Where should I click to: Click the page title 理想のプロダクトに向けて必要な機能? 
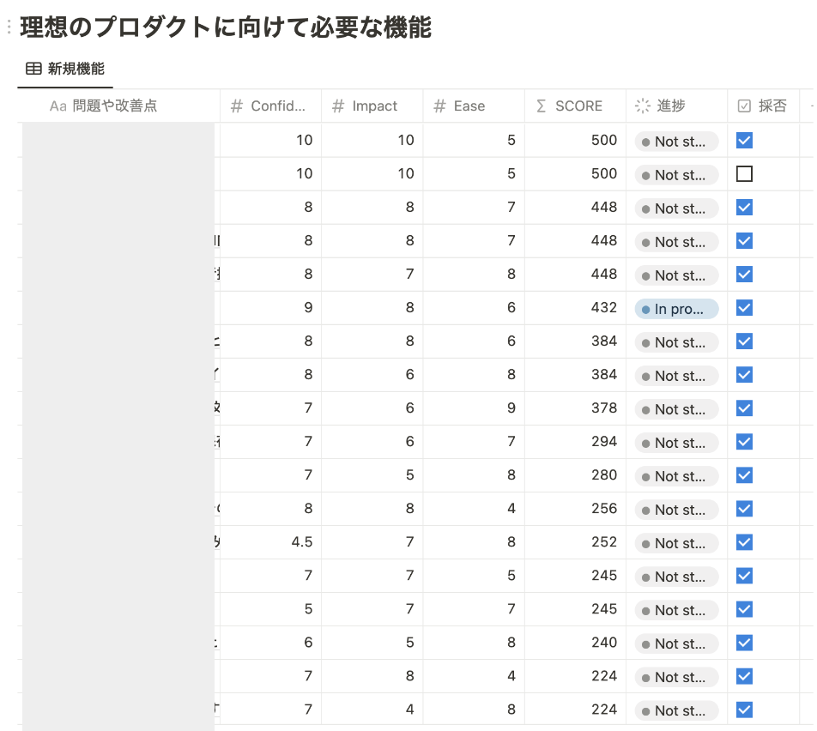pyautogui.click(x=226, y=27)
